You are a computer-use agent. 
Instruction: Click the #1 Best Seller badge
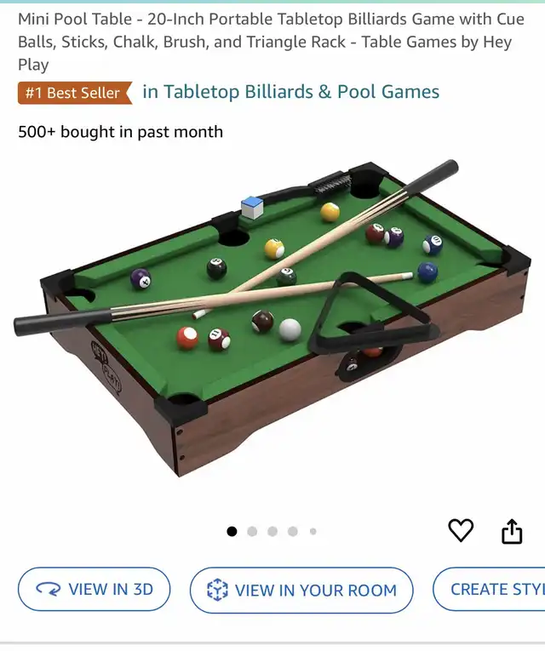click(75, 93)
